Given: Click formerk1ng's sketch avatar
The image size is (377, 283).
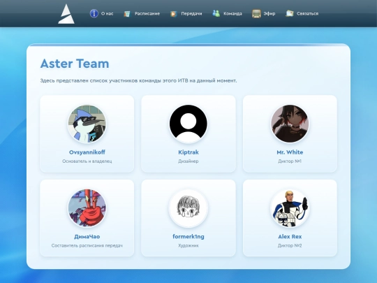Looking at the screenshot, I should pyautogui.click(x=188, y=208).
